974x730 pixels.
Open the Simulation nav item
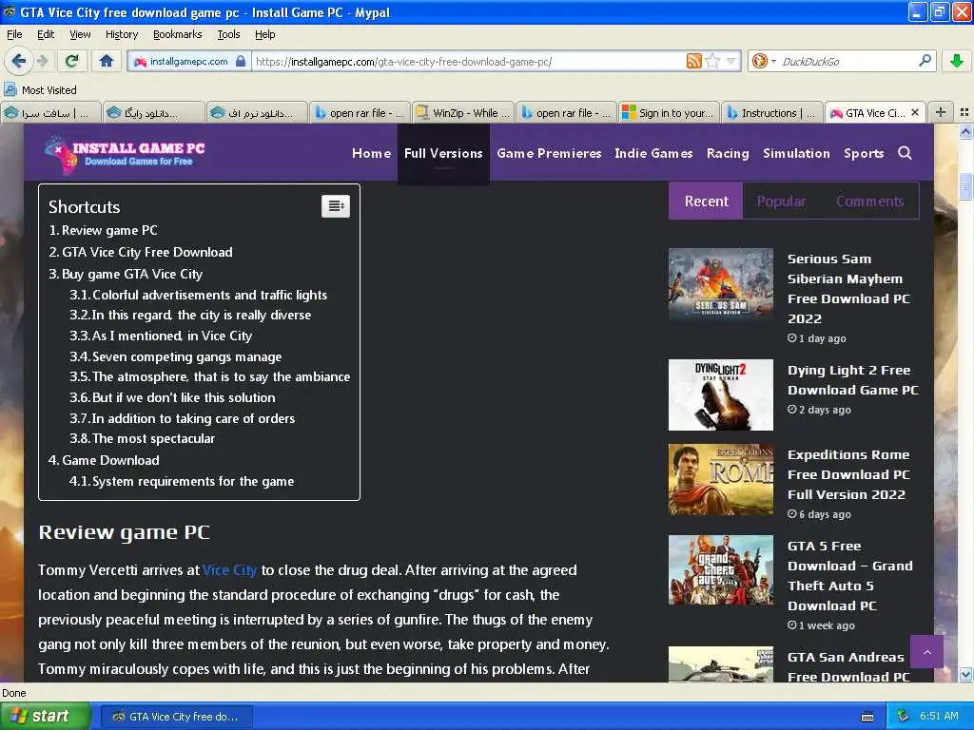[x=796, y=153]
